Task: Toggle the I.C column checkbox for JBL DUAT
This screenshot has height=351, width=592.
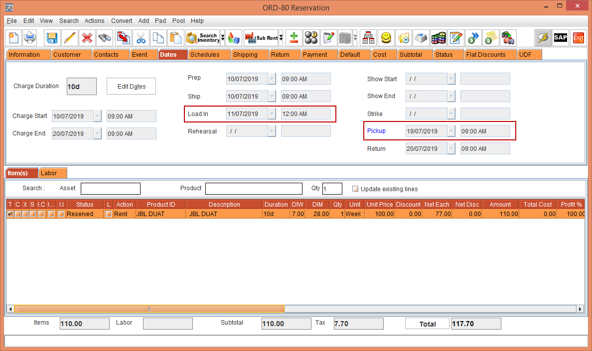Action: coord(41,214)
